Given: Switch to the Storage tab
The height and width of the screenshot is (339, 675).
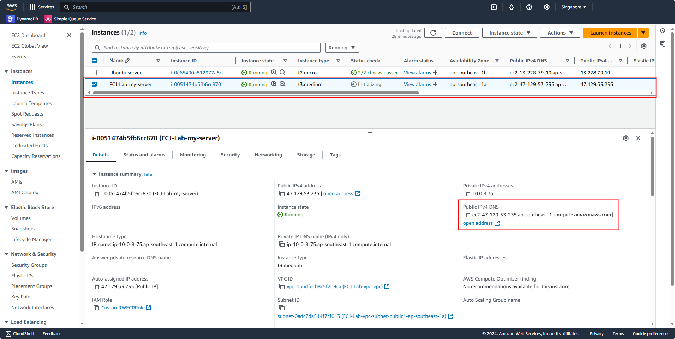Looking at the screenshot, I should 306,155.
